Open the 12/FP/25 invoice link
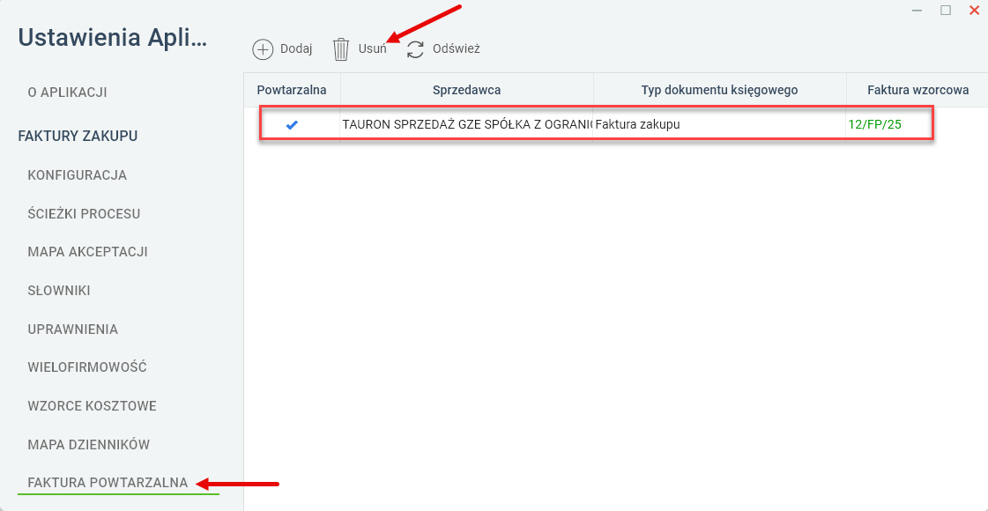This screenshot has width=988, height=511. (x=874, y=125)
